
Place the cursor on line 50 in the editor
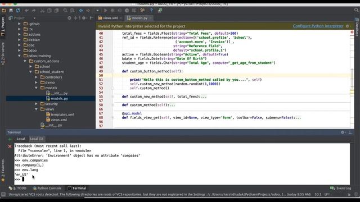[x=232, y=76]
